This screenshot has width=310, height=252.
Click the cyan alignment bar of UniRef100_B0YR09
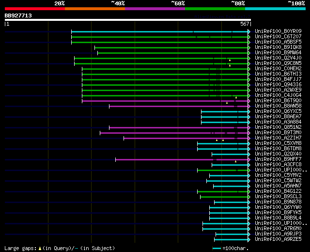tap(159, 31)
